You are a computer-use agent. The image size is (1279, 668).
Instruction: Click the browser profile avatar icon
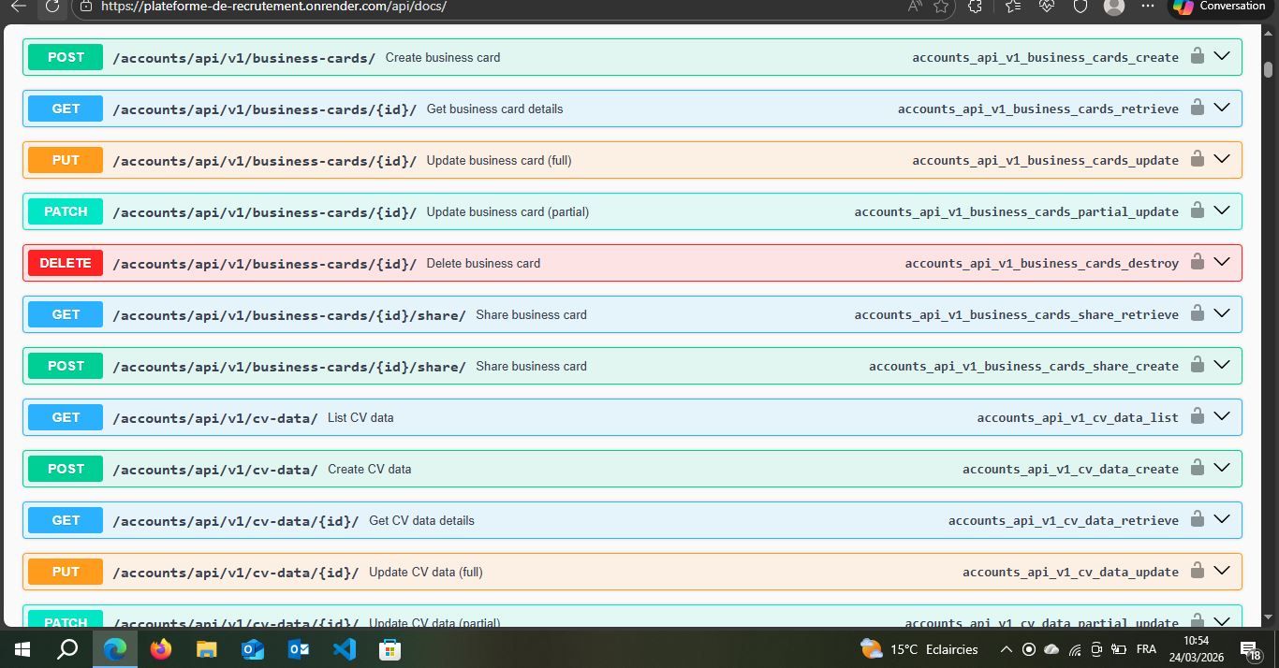click(1113, 7)
